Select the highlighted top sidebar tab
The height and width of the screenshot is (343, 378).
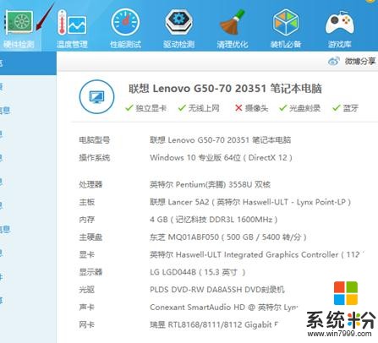28,63
